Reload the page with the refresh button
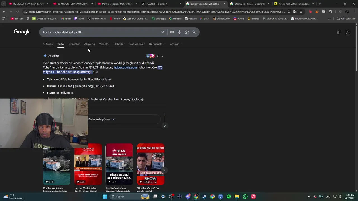This screenshot has width=358, height=201. click(17, 12)
